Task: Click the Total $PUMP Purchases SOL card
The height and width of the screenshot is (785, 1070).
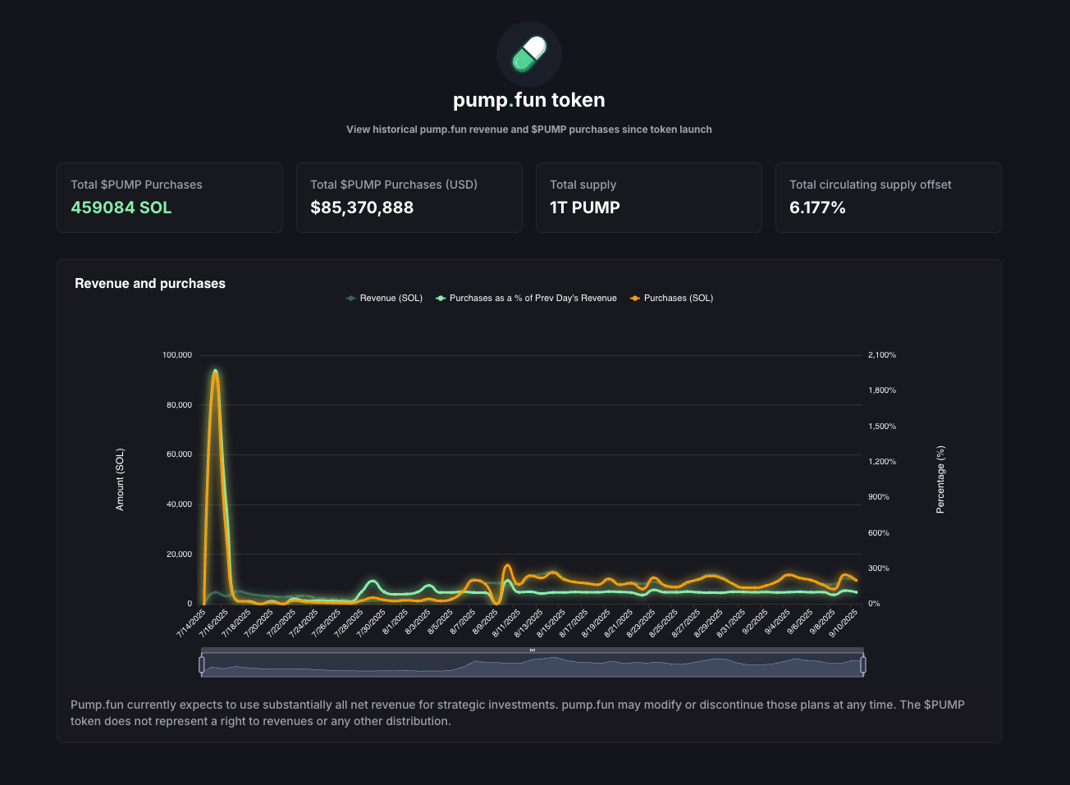Action: pyautogui.click(x=170, y=198)
